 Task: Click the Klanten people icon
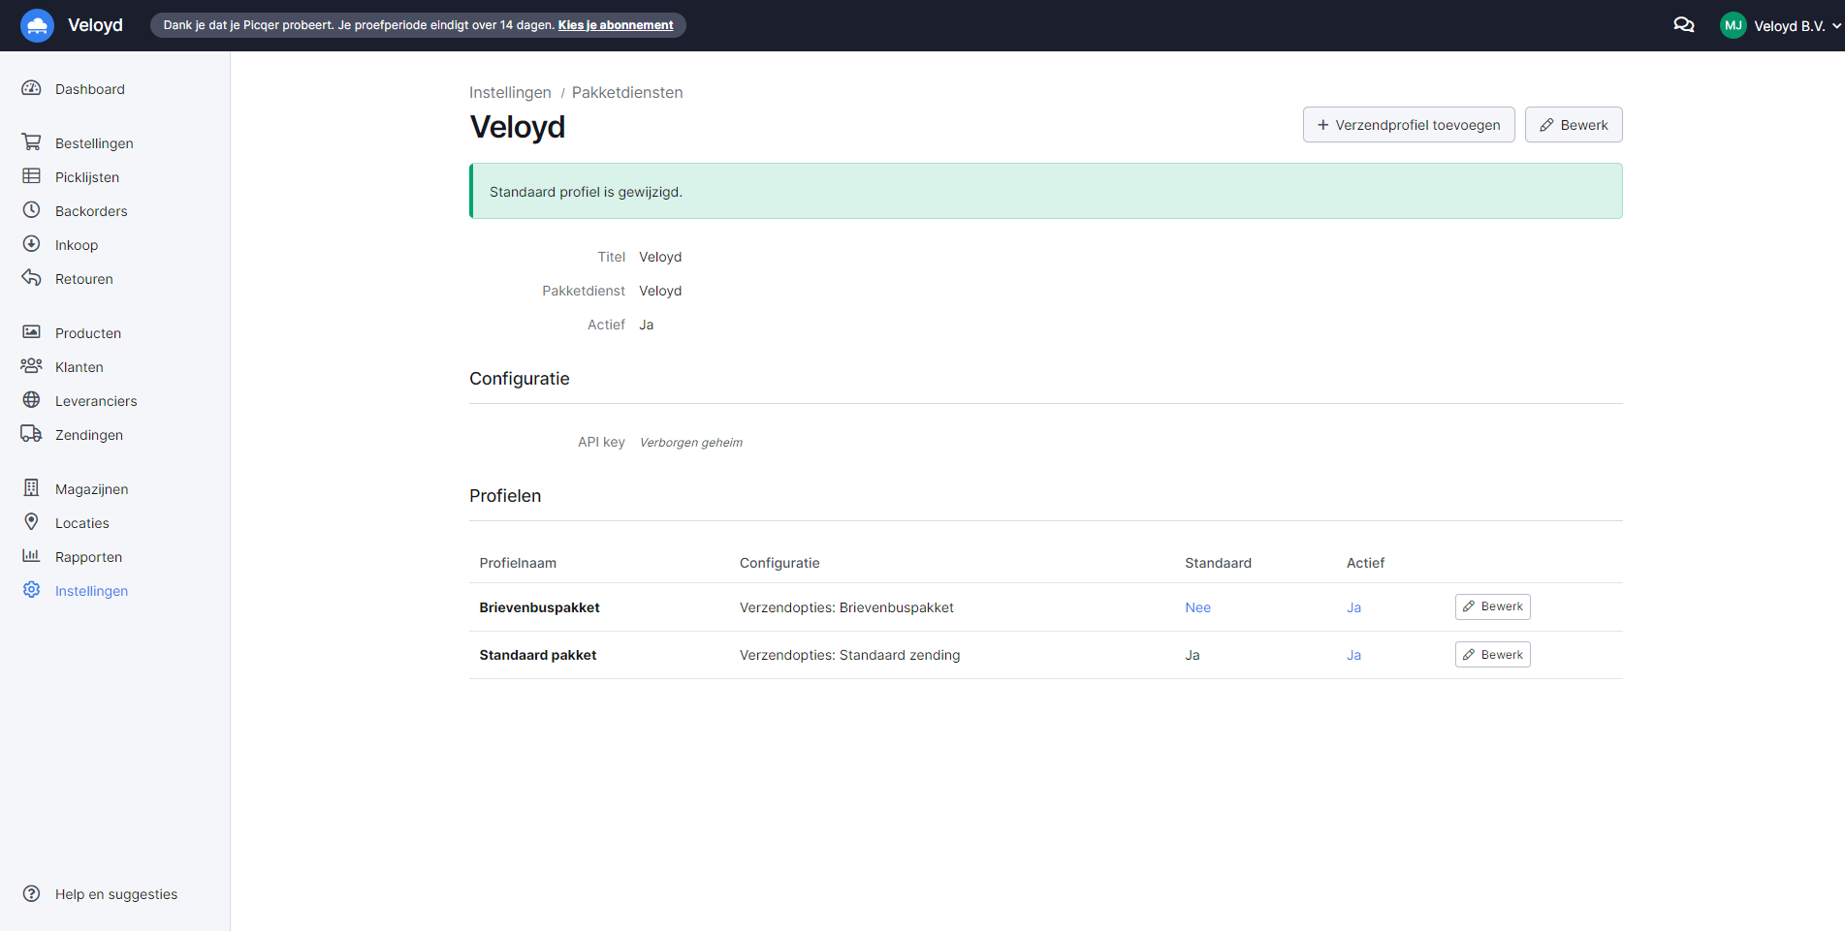click(x=31, y=366)
